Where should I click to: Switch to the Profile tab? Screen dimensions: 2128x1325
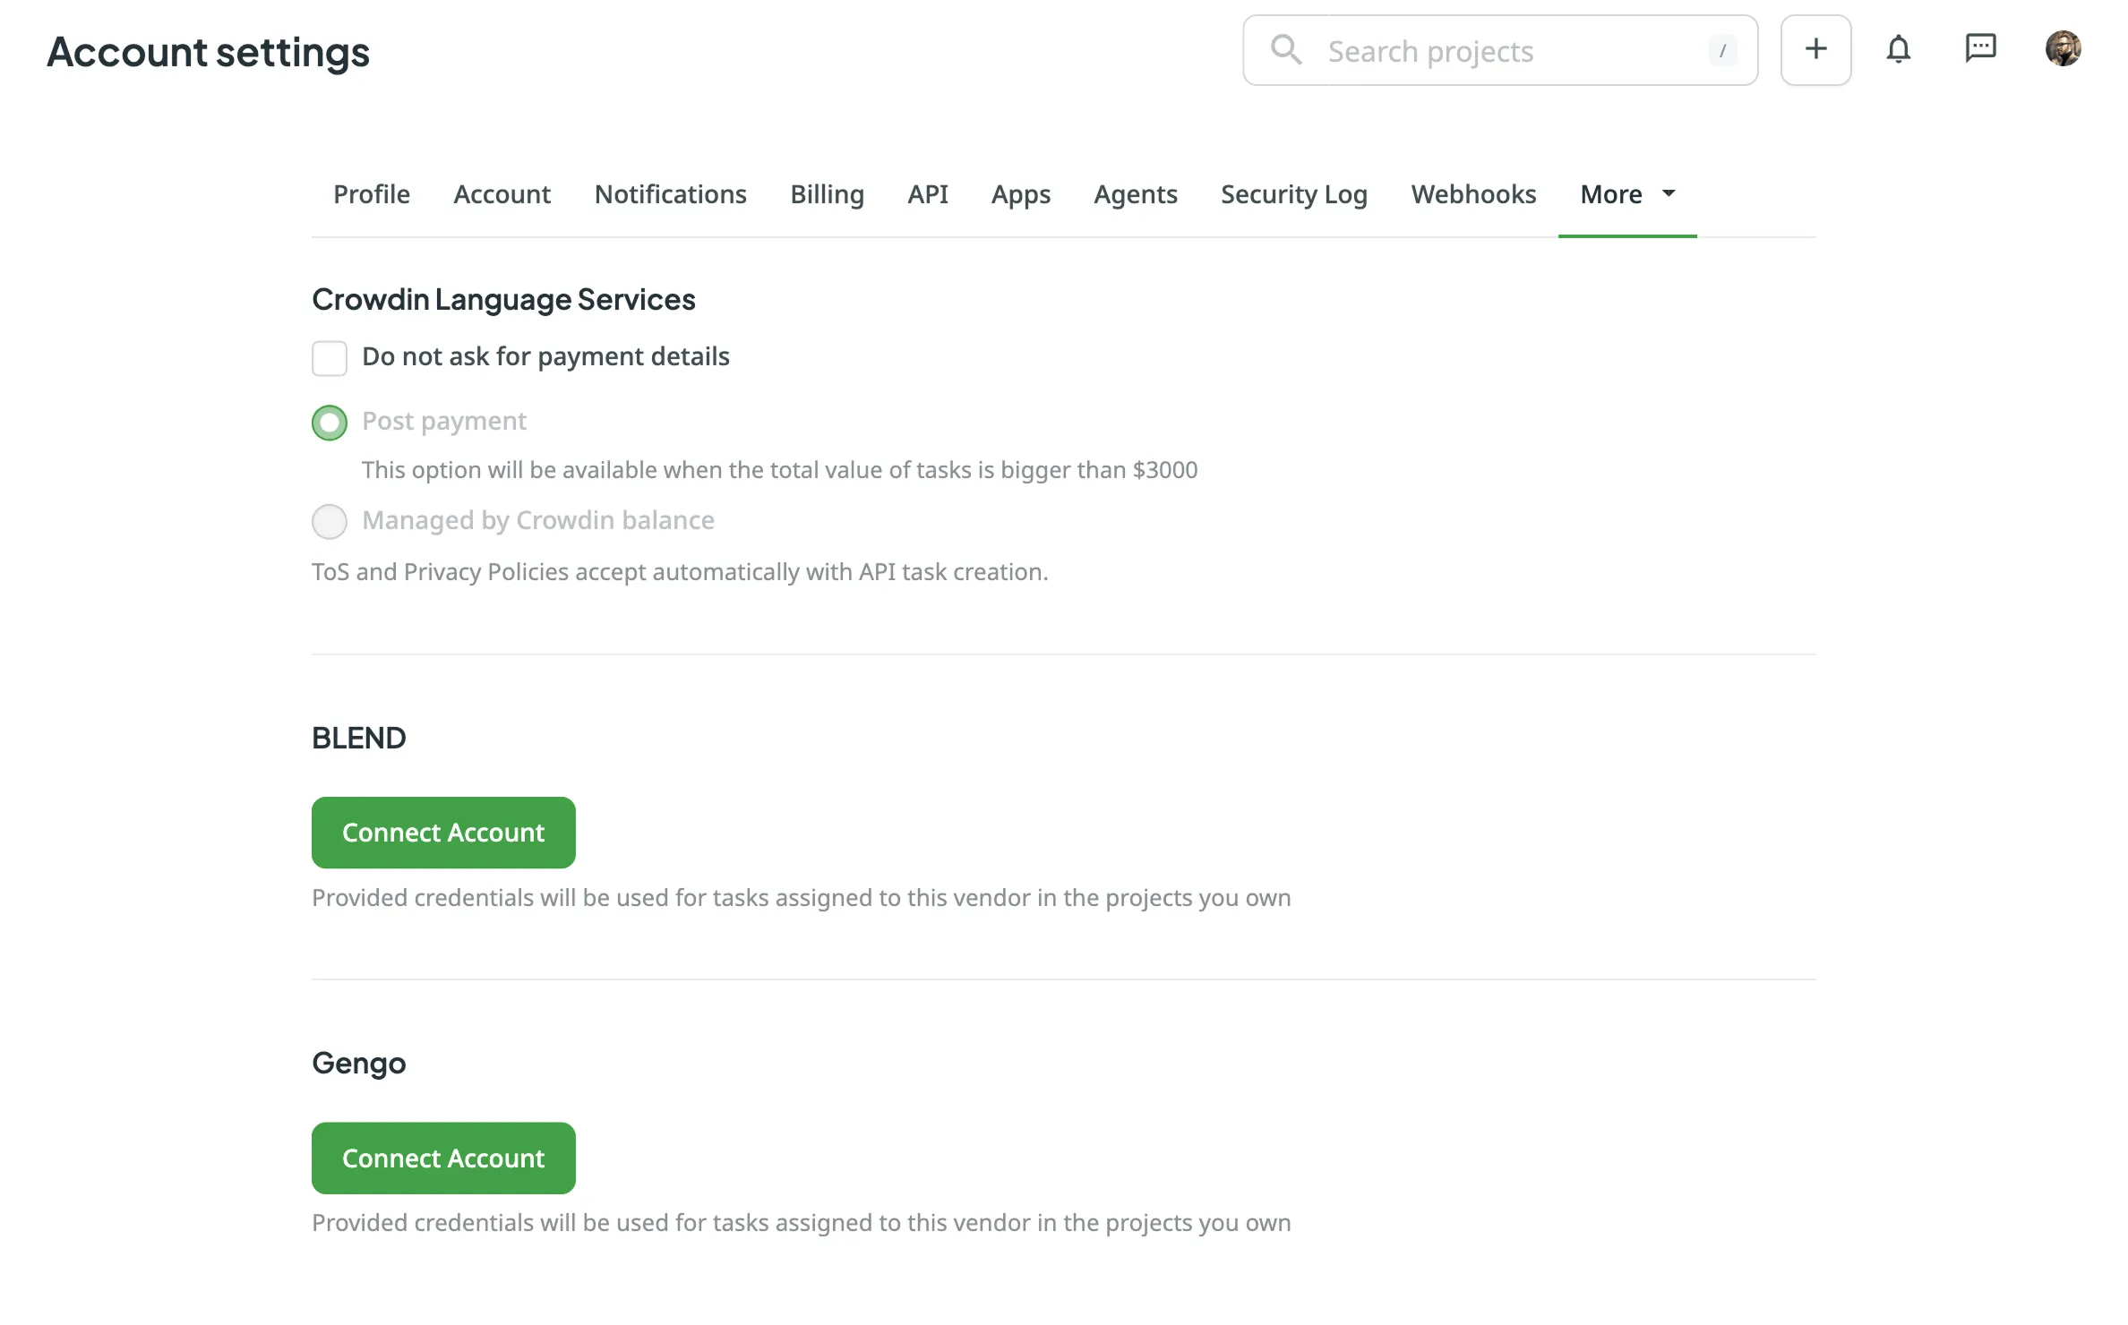tap(371, 194)
